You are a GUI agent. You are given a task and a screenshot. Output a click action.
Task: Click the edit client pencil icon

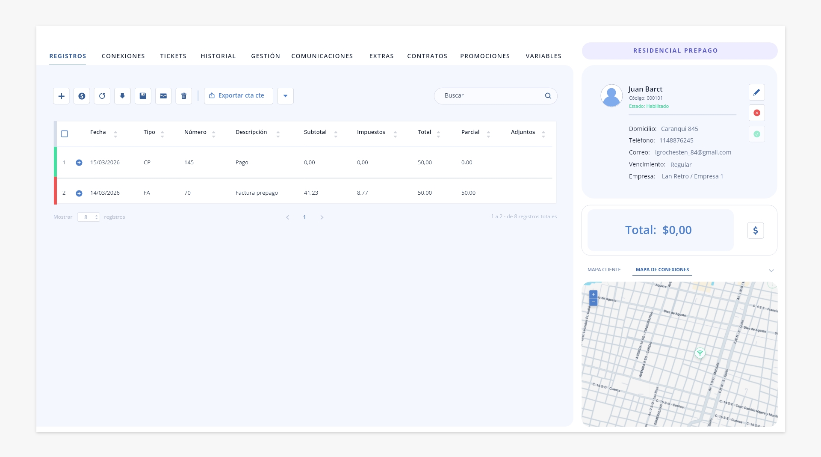[x=756, y=92]
